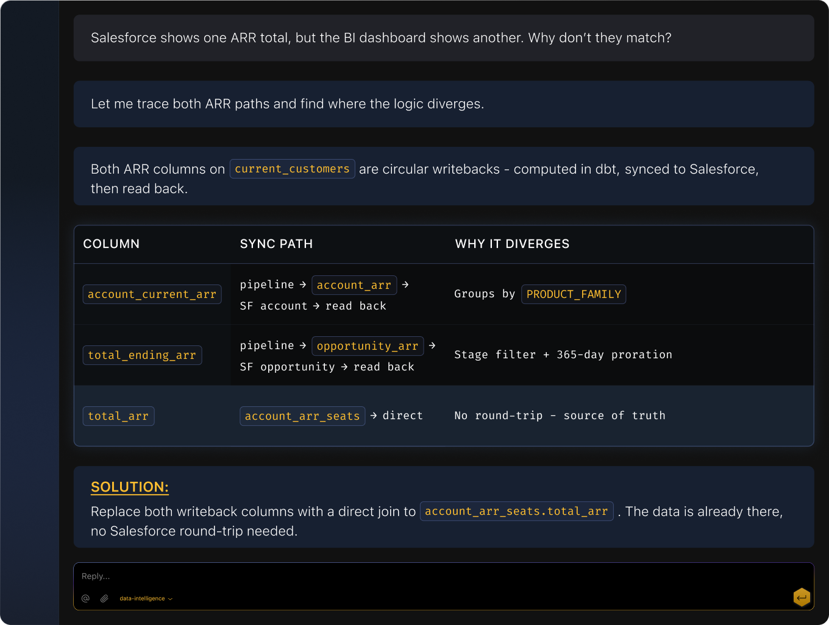Click the account_arr chip in sync path

(354, 285)
